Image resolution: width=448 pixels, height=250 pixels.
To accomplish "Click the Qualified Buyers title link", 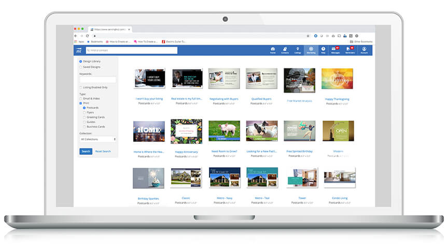I will [261, 99].
